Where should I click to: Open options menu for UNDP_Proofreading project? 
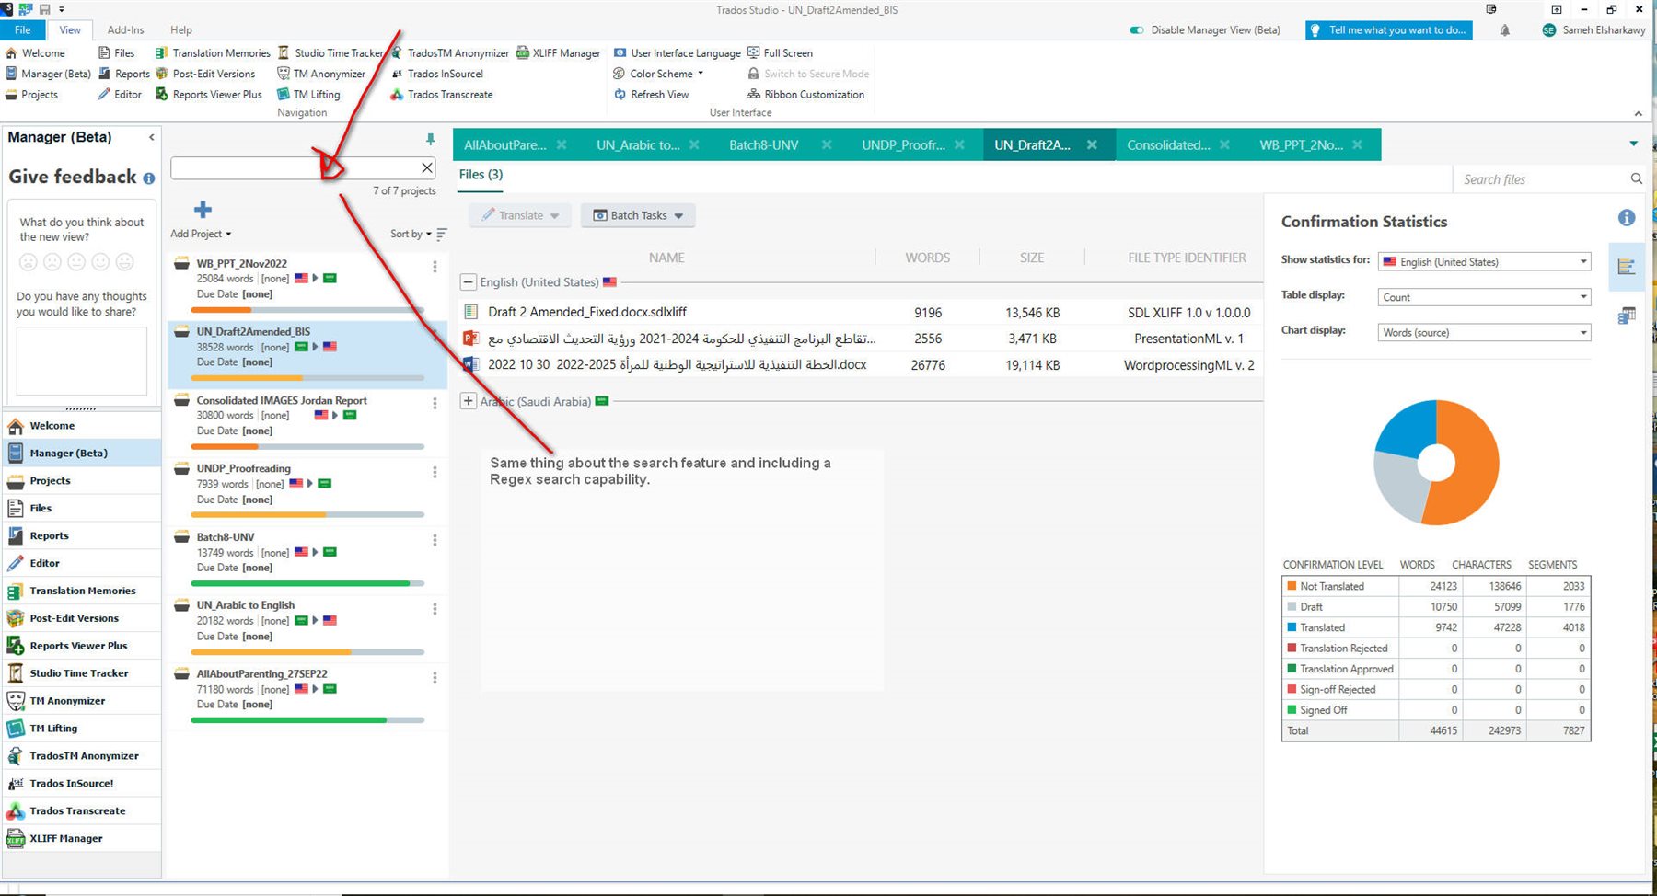(435, 472)
